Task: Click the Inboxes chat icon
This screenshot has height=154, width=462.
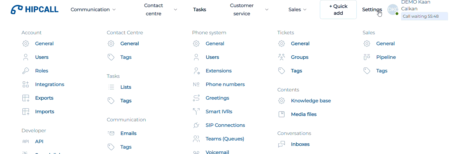Action: pos(282,144)
